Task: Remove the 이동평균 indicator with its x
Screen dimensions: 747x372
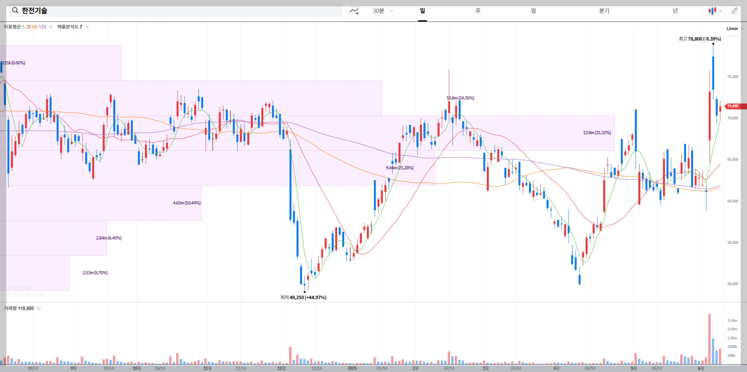Action: 51,27
